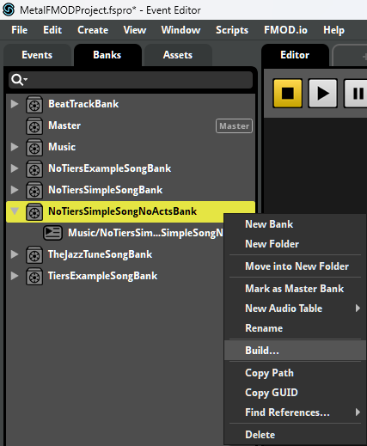Screen dimensions: 367x446
Task: Expand the TheJazzTuneSongBank node
Action: pos(15,254)
